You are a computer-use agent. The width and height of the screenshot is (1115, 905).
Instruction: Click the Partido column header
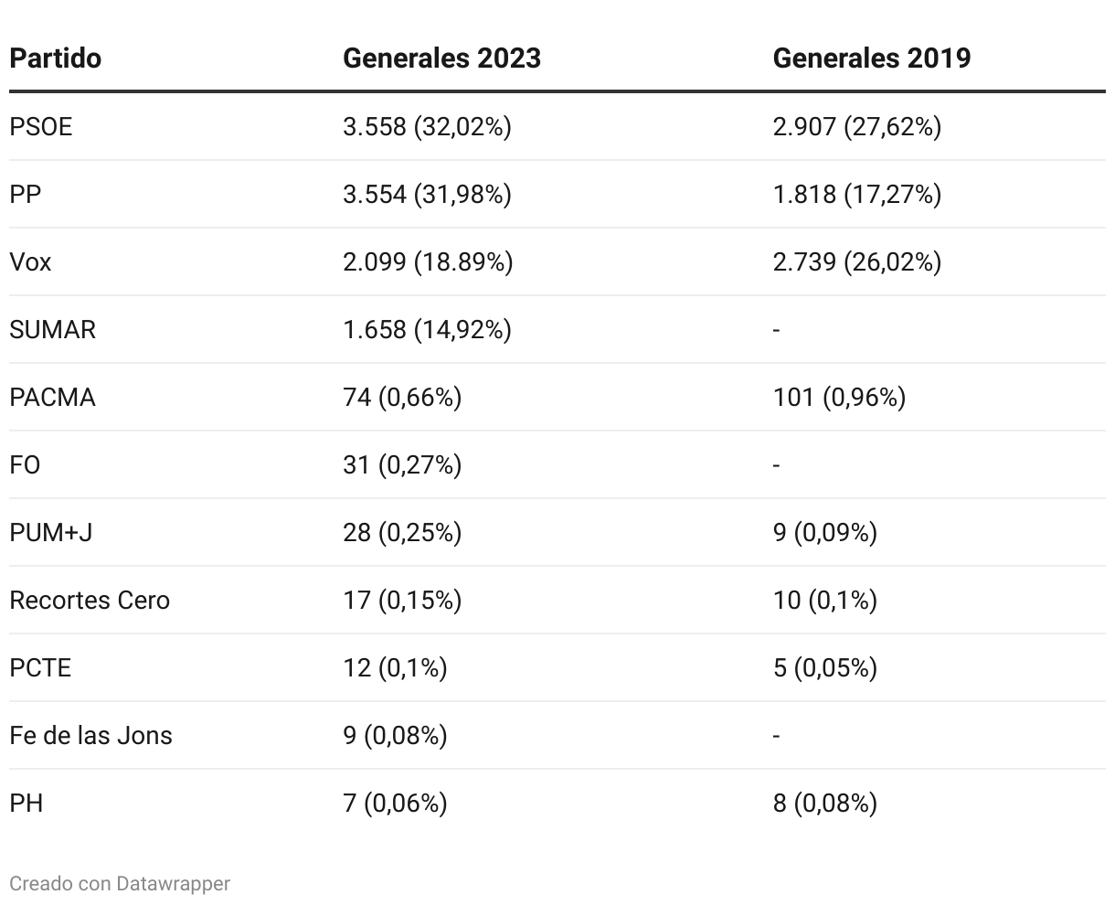(55, 59)
